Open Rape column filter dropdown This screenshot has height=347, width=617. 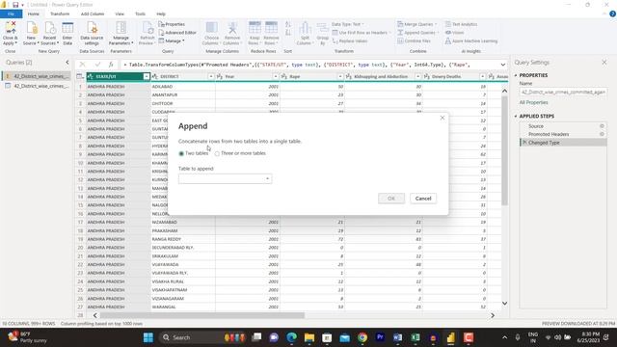[x=340, y=76]
